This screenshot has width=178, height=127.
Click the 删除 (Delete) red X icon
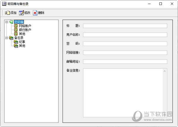pyautogui.click(x=35, y=13)
